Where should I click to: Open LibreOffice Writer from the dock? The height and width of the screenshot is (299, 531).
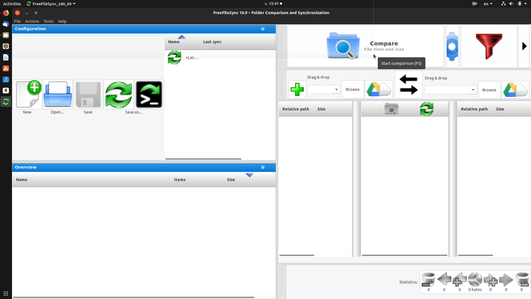[x=6, y=57]
